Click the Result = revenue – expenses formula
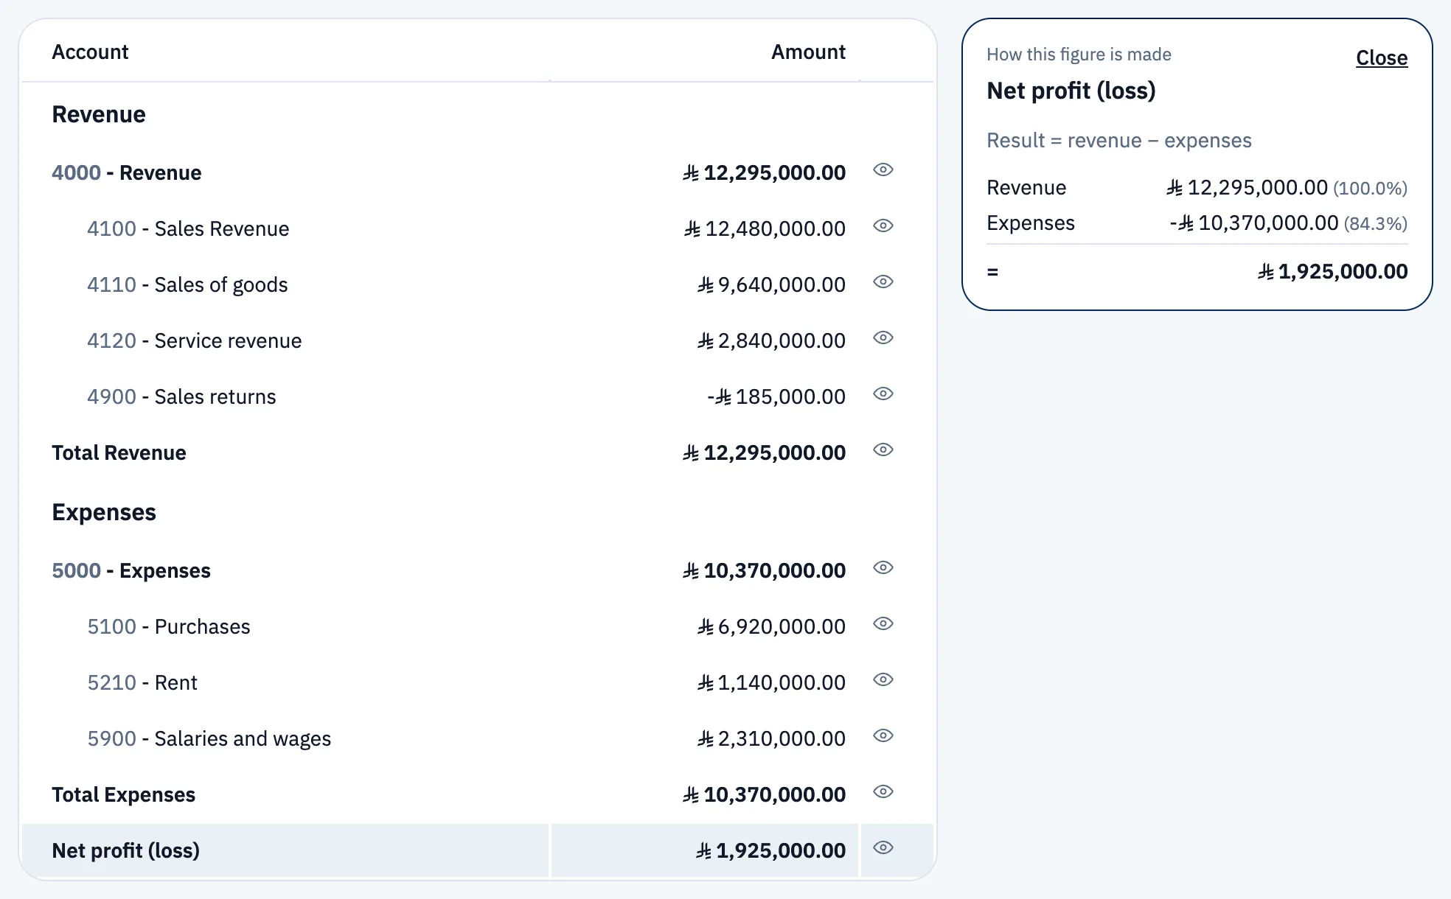Viewport: 1451px width, 899px height. (x=1119, y=141)
